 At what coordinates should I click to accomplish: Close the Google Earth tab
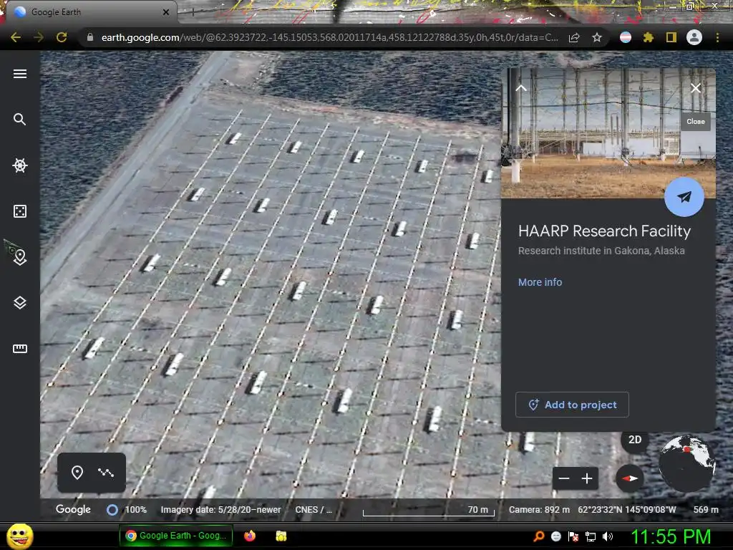[x=166, y=12]
